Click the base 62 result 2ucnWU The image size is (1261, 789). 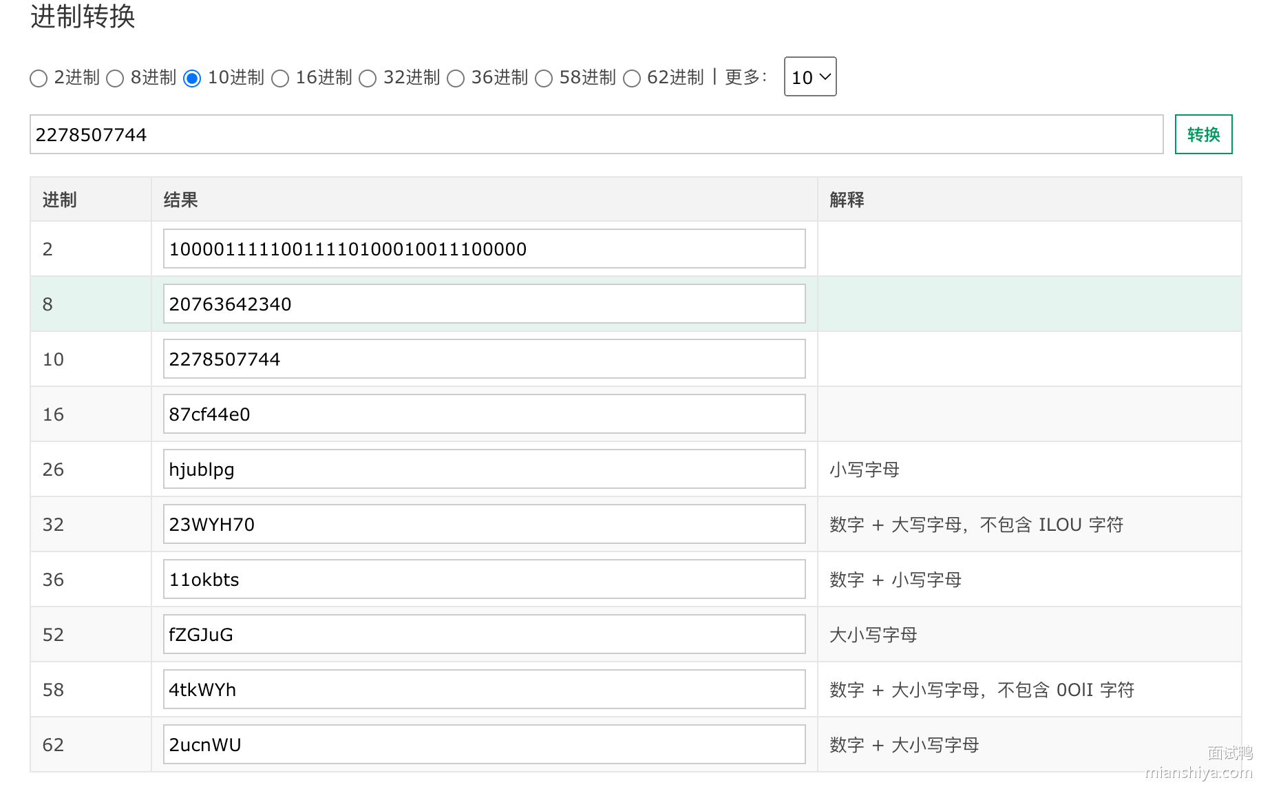pos(484,745)
